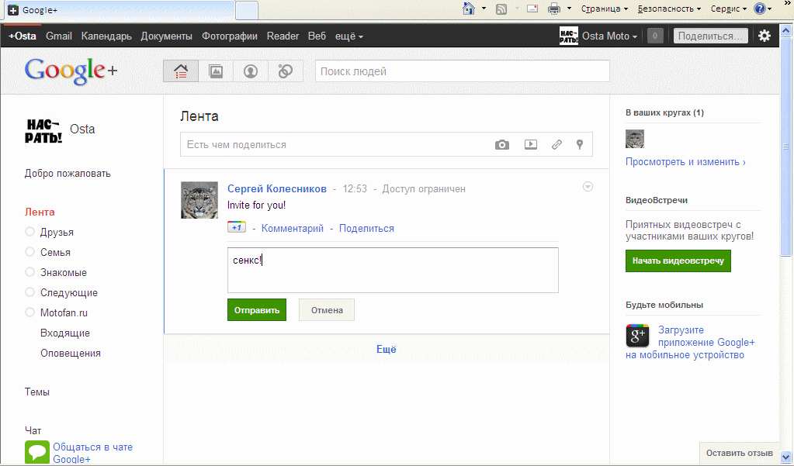
Task: Select the Motofan.ru circle filter
Action: 29,312
